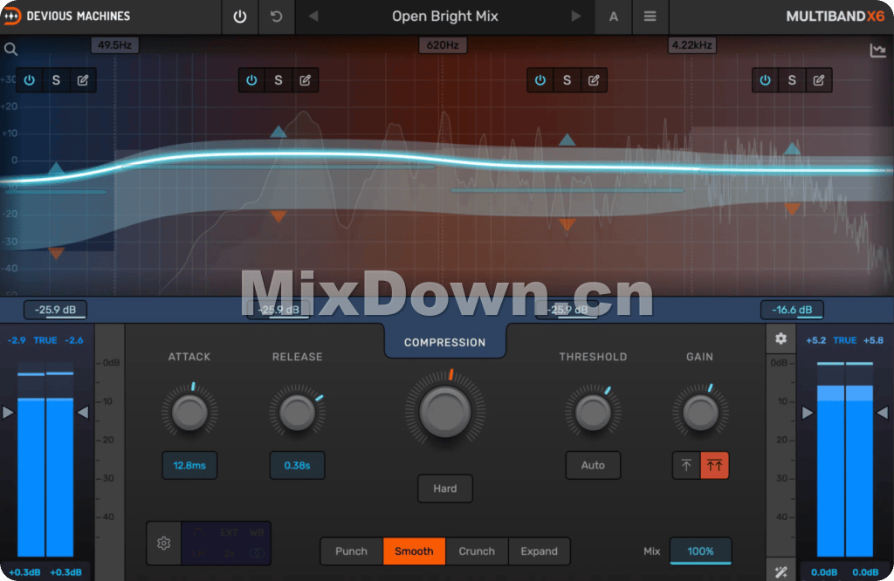Viewport: 894px width, 581px height.
Task: Click the second band blue up triangle
Action: pos(279,132)
